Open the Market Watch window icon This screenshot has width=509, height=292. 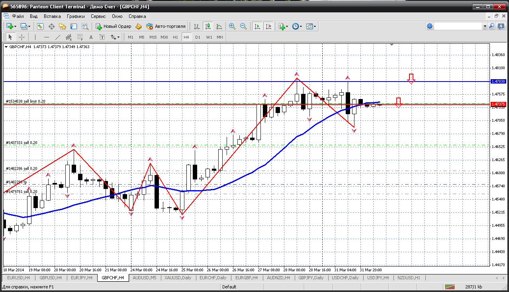[x=40, y=26]
